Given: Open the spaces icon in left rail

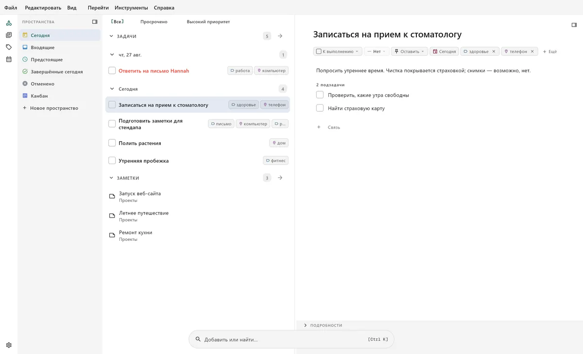Looking at the screenshot, I should point(9,23).
